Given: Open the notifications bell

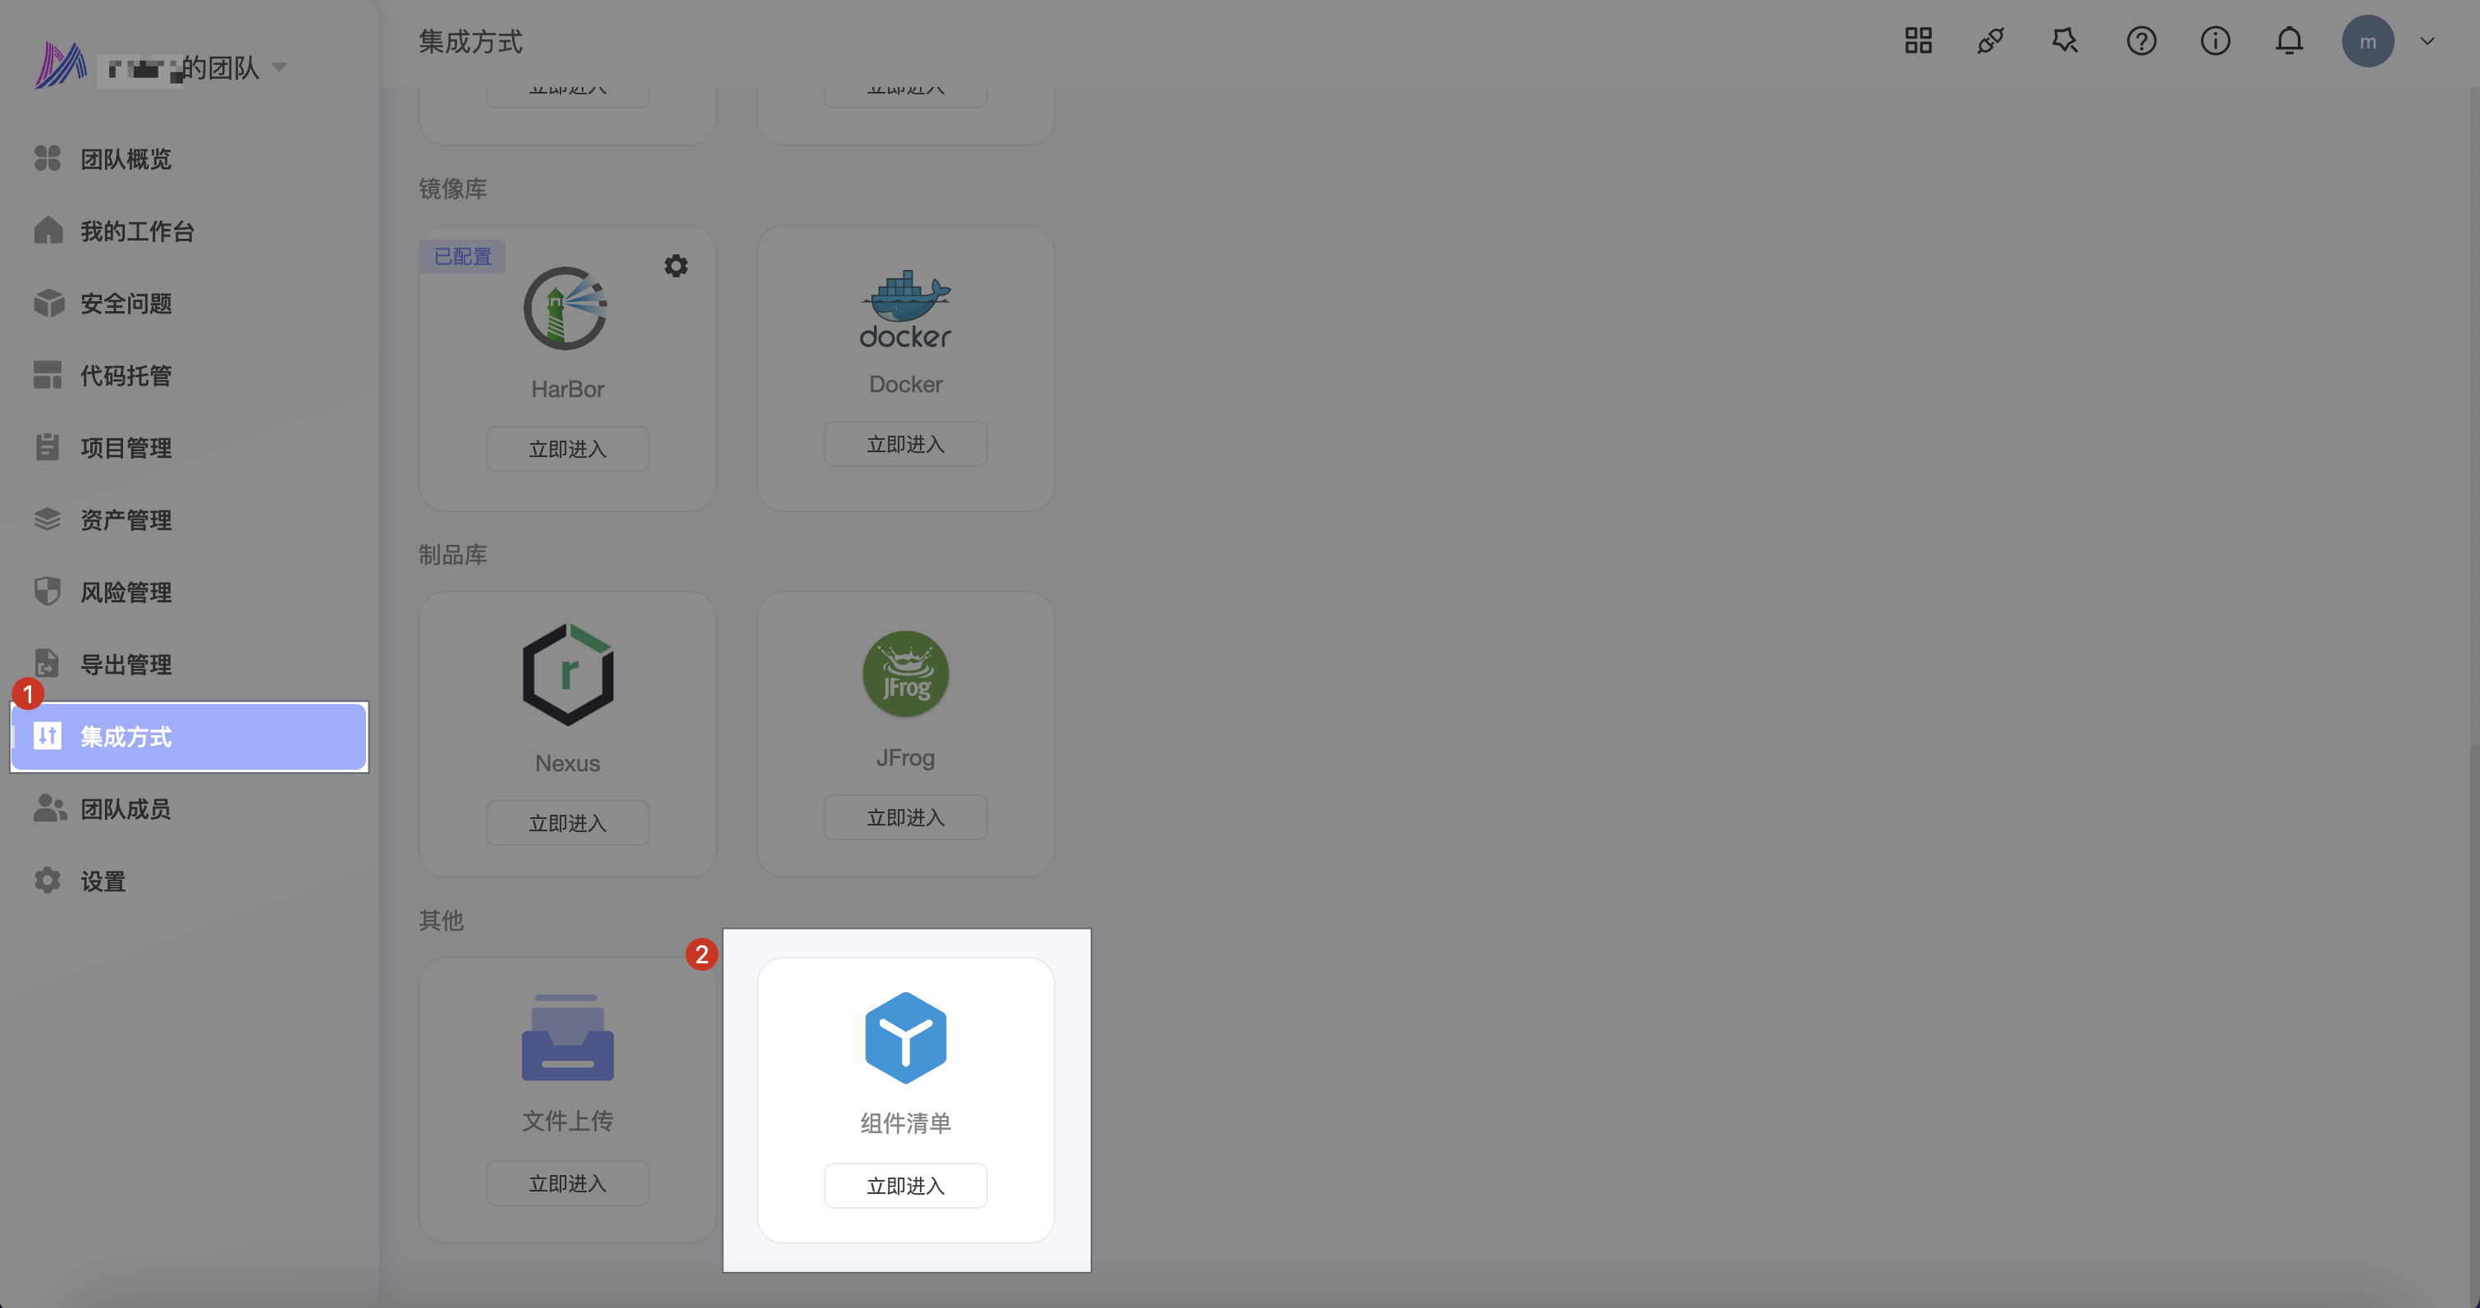Looking at the screenshot, I should [2290, 41].
